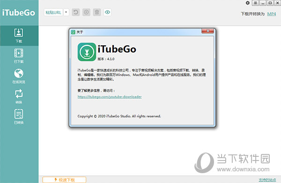Image resolution: width=281 pixels, height=183 pixels.
Task: Close the 关于 About dialog
Action: (207, 31)
